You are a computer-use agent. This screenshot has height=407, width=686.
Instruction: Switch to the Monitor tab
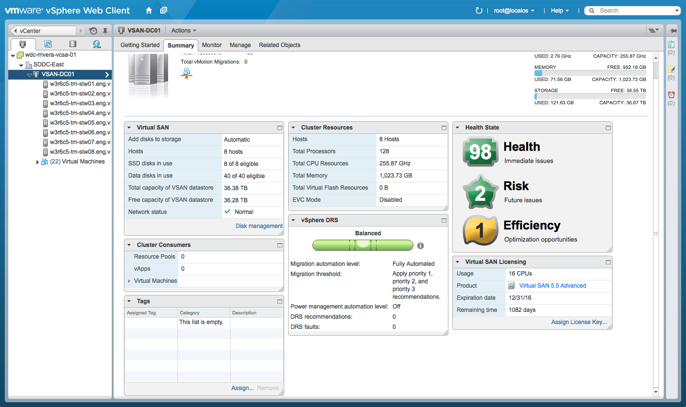click(x=212, y=45)
